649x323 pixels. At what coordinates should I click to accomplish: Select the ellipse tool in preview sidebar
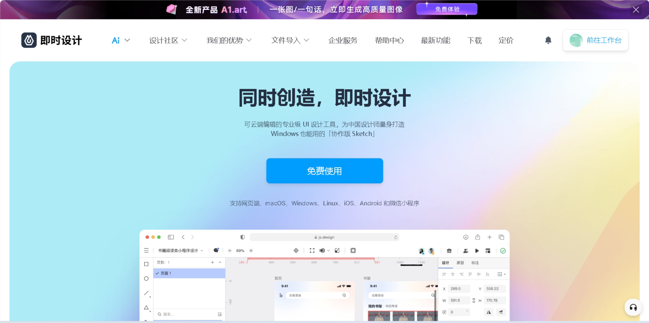[x=146, y=278]
